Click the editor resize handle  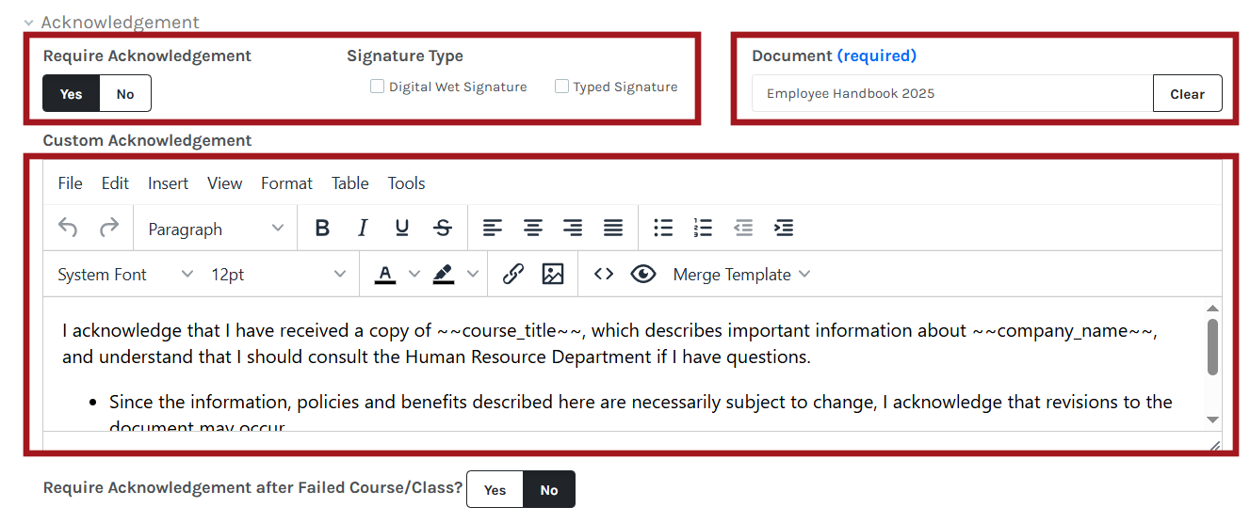[x=1214, y=446]
